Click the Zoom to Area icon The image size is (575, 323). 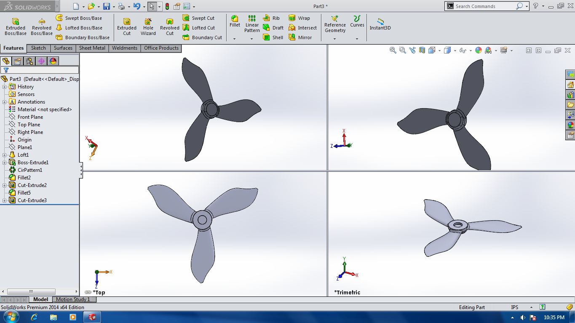point(403,50)
